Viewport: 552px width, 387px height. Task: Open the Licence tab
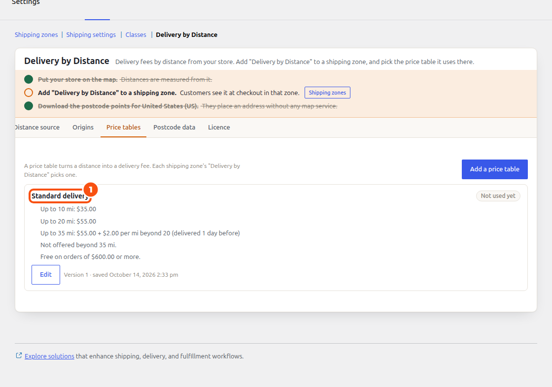coord(219,128)
